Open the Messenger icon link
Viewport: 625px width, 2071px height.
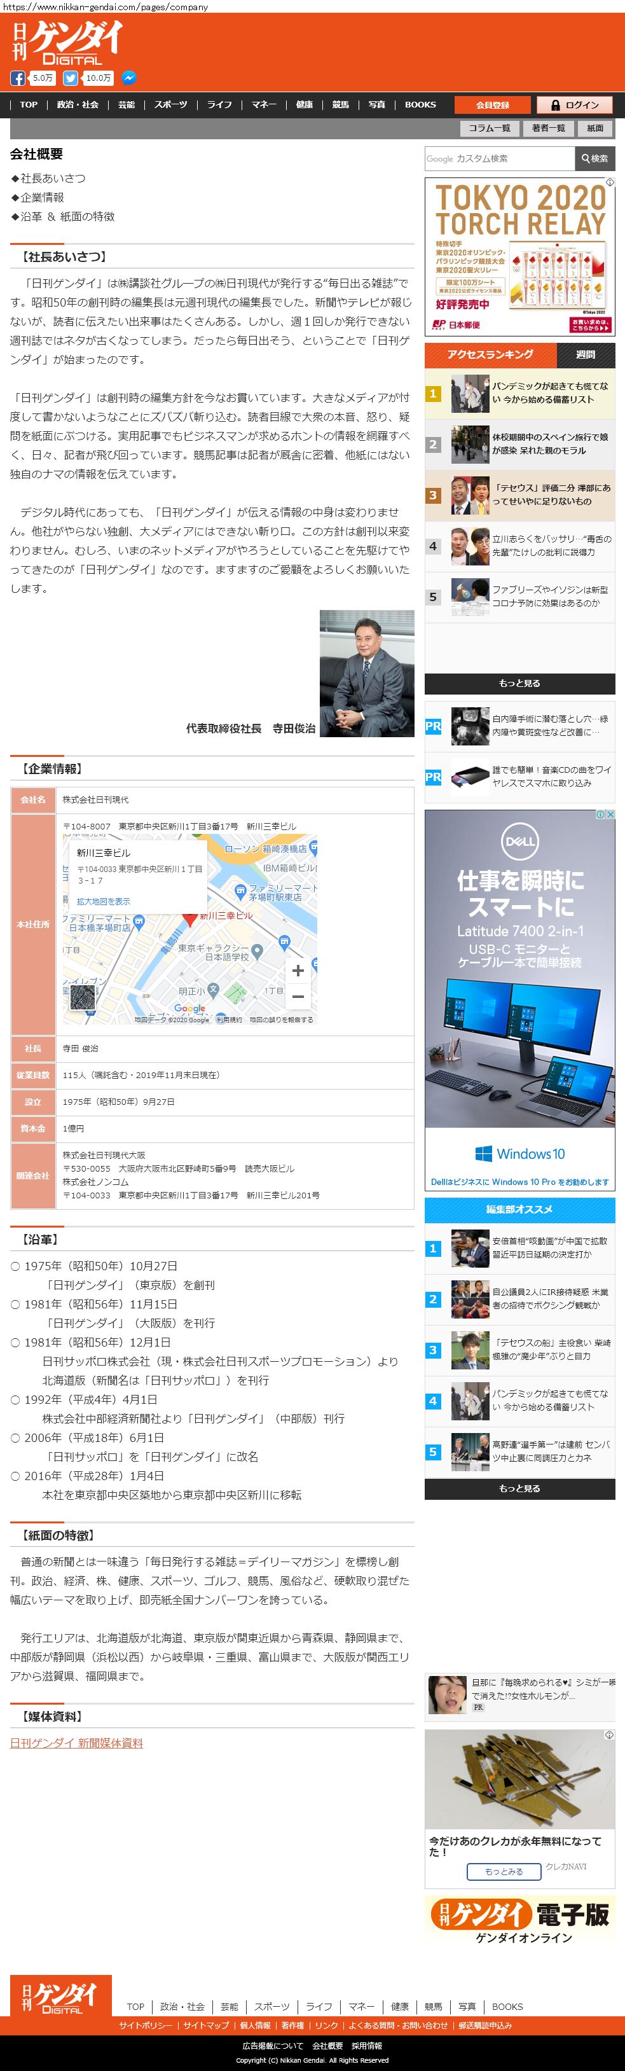click(x=128, y=78)
